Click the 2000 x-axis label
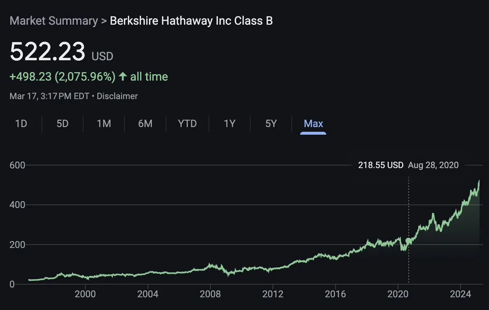This screenshot has height=310, width=489. [85, 294]
